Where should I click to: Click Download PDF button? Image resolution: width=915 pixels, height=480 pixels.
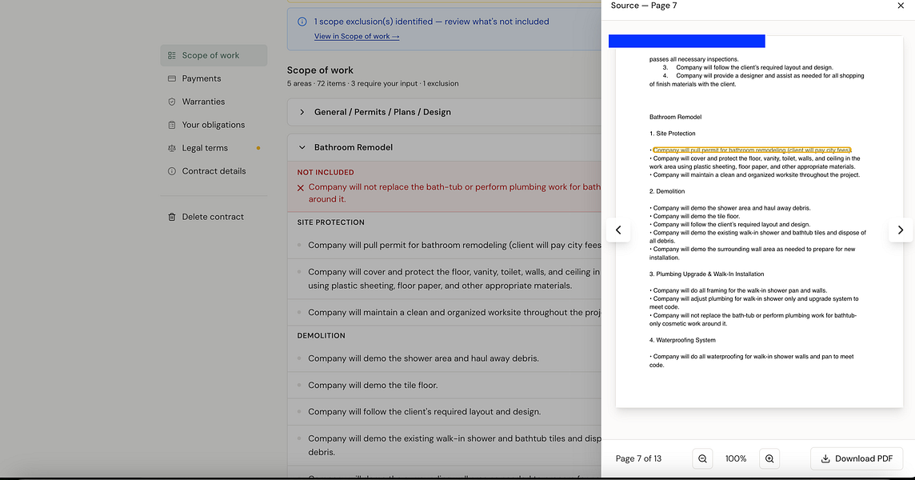(857, 458)
